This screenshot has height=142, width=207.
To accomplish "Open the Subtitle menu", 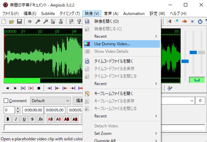I will (x=48, y=14).
